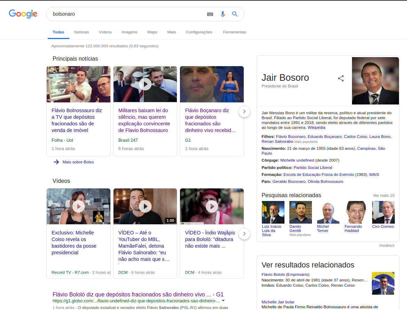
Task: Click the MAIS link after Formação
Action: [x=374, y=175]
